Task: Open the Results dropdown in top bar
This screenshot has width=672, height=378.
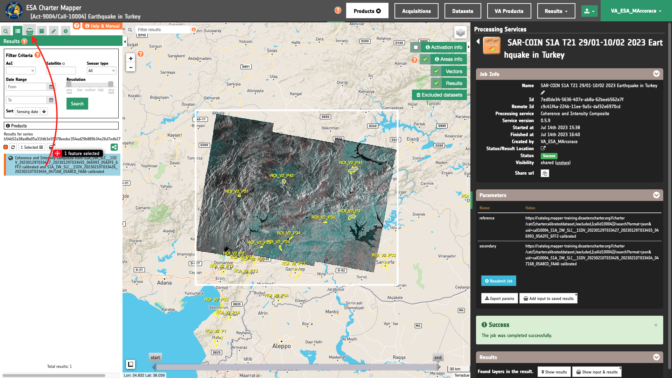Action: 556,11
